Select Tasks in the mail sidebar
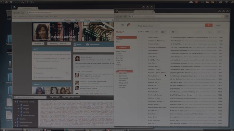 tap(118, 42)
